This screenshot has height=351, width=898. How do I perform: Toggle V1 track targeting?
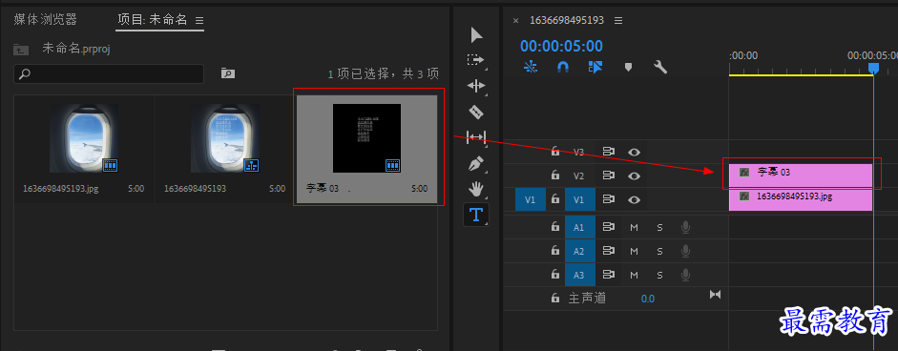(x=579, y=199)
